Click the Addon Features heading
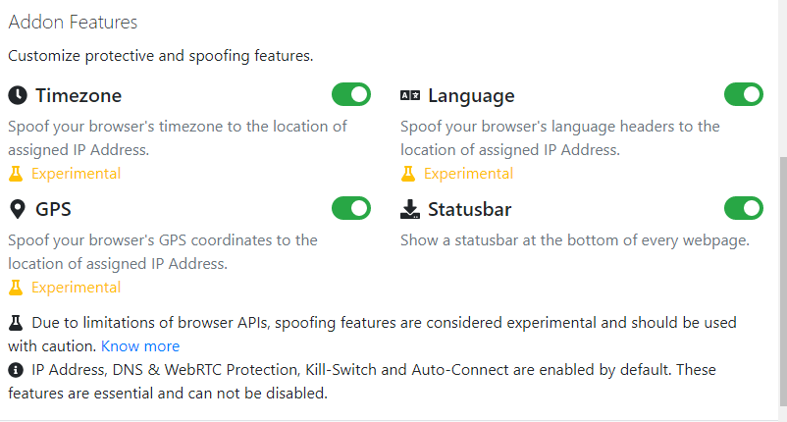Viewport: 787px width, 422px height. (x=73, y=22)
